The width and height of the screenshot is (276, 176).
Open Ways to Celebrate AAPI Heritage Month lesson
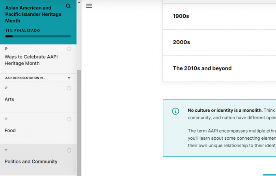38,59
